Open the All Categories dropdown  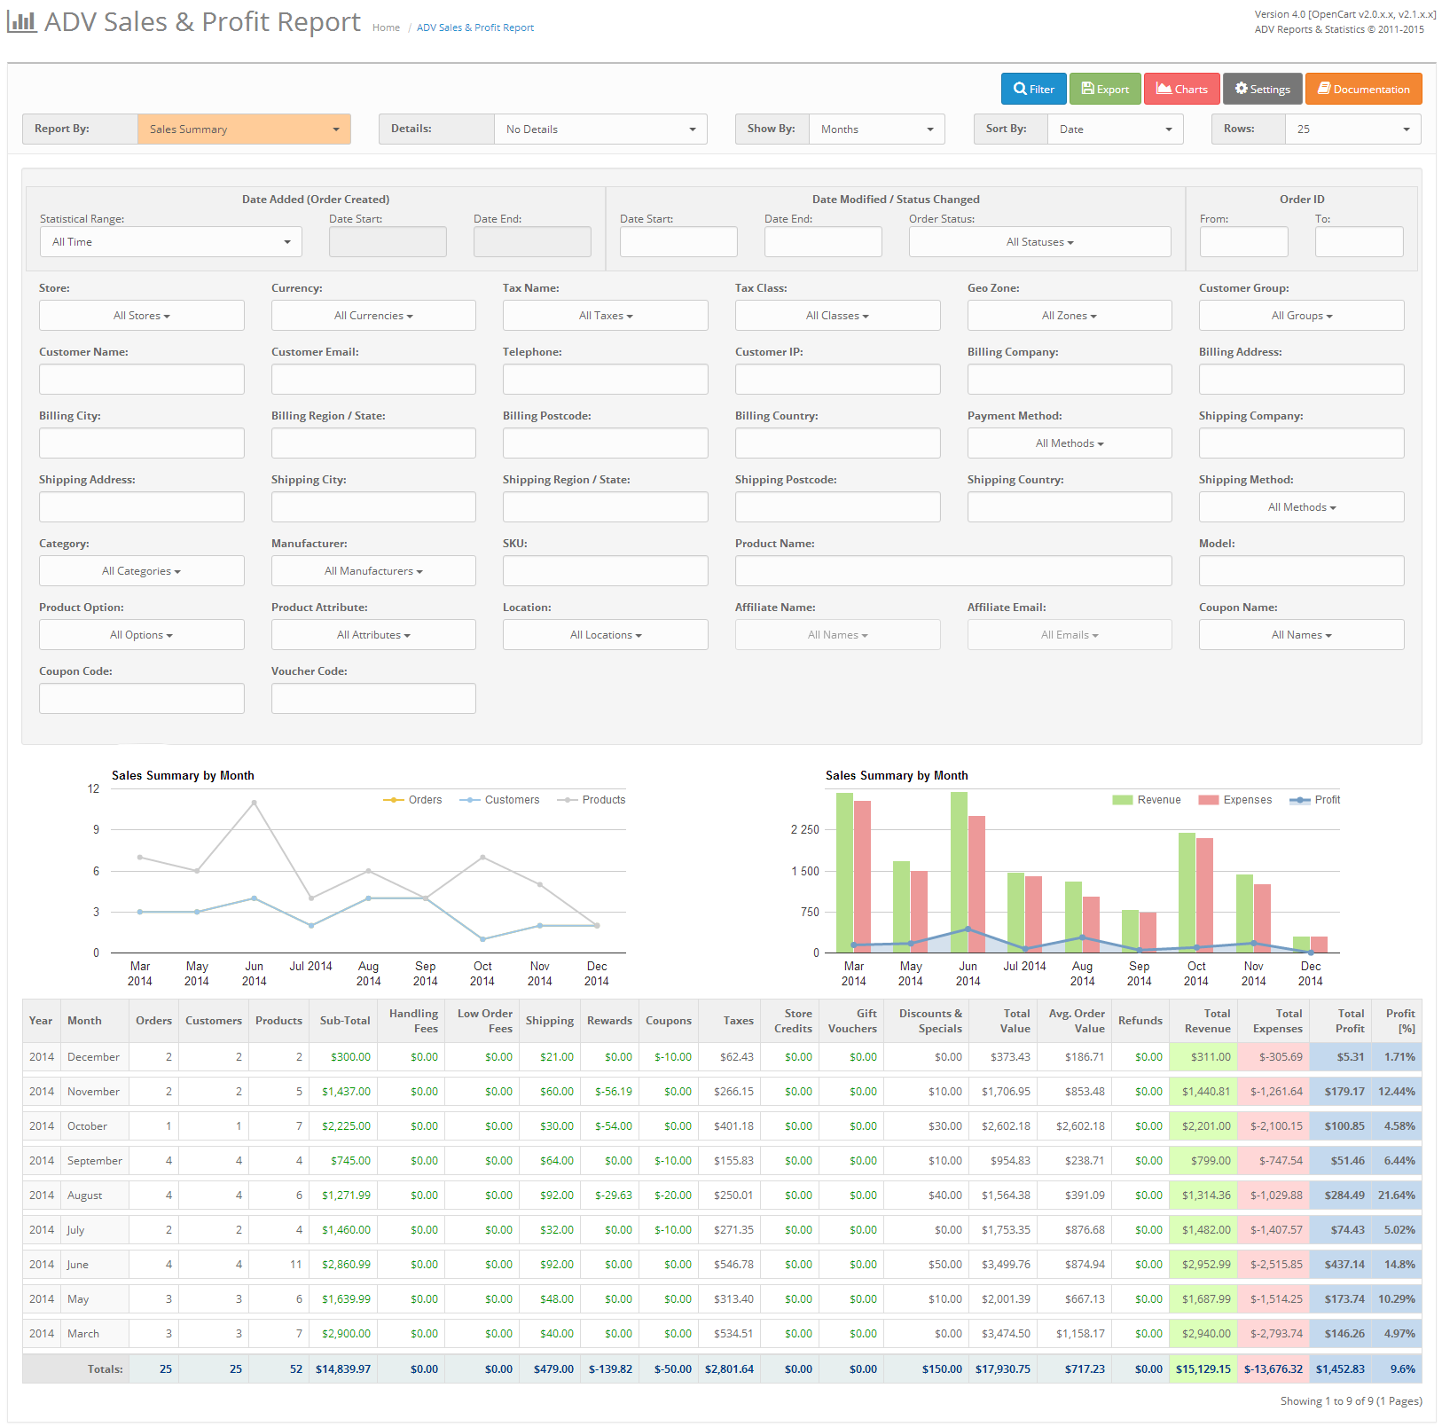142,571
